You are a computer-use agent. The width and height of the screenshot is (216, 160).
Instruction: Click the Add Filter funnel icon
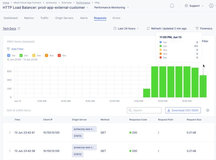[x=8, y=49]
